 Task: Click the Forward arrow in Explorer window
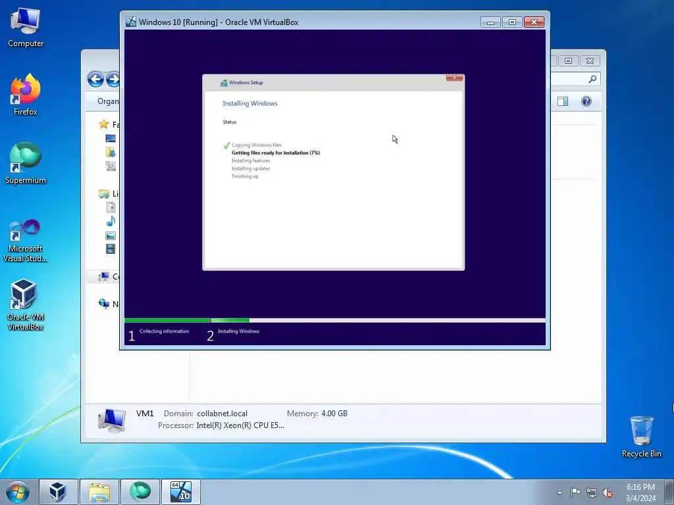click(113, 79)
